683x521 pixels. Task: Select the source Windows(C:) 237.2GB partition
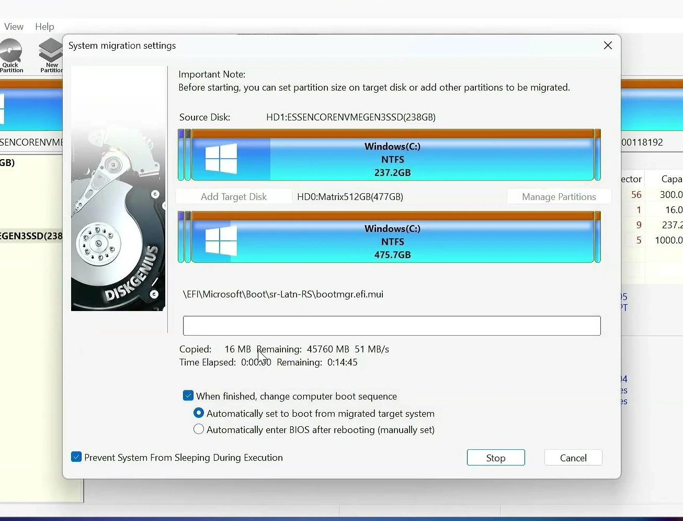393,155
